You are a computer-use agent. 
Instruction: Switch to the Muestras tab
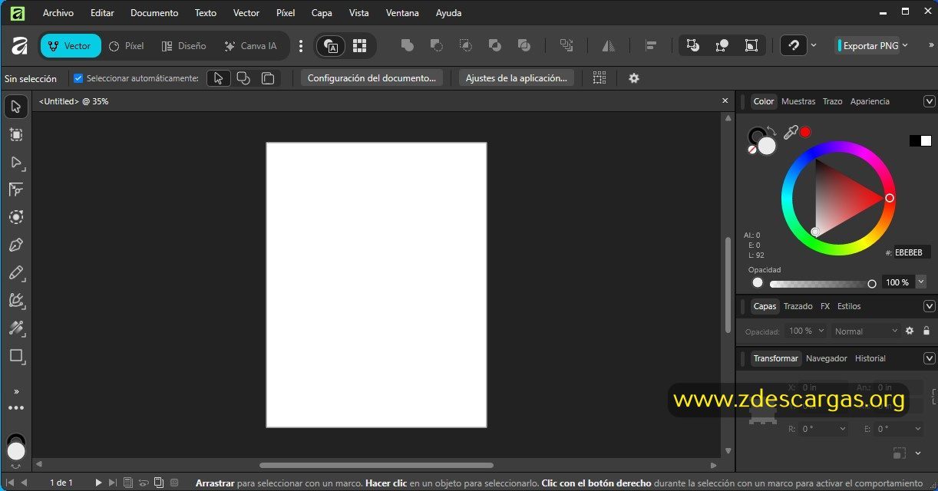click(x=798, y=101)
